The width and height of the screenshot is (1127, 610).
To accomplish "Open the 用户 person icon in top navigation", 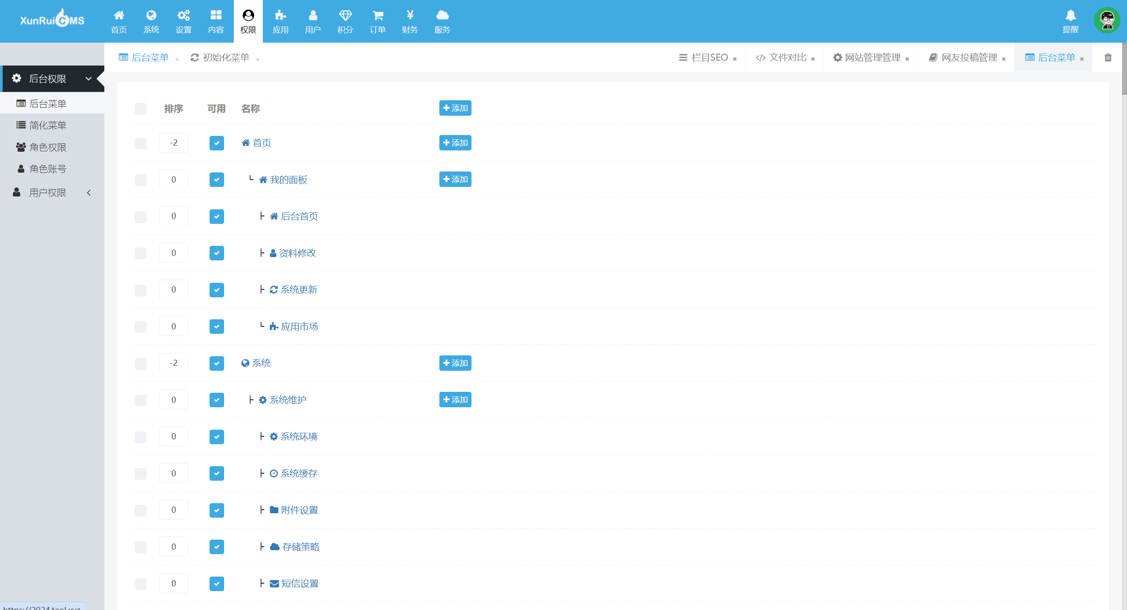I will pyautogui.click(x=313, y=15).
